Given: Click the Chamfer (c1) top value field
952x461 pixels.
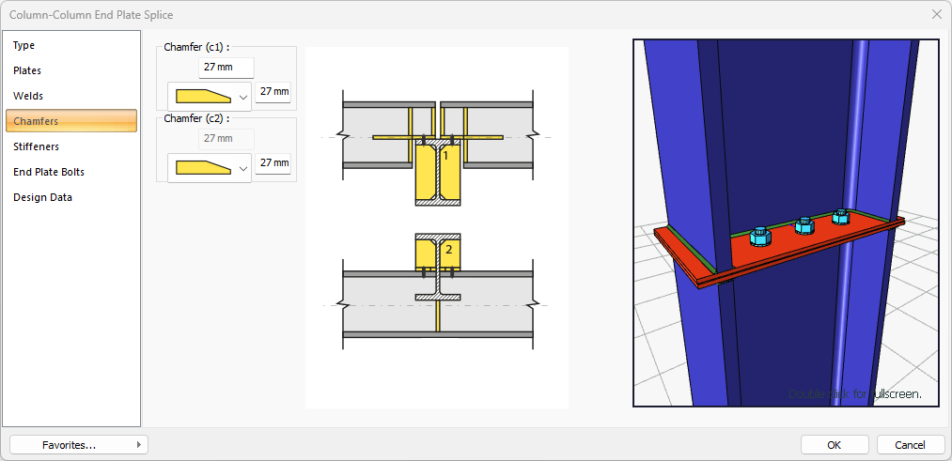Looking at the screenshot, I should 226,68.
